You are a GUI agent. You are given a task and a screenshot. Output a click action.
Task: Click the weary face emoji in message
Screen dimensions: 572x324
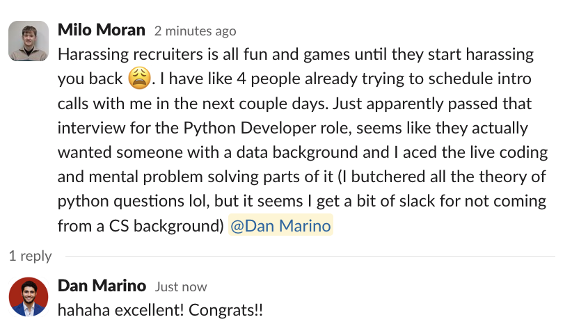(139, 79)
